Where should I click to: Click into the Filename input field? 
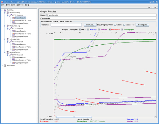[x=66, y=25]
